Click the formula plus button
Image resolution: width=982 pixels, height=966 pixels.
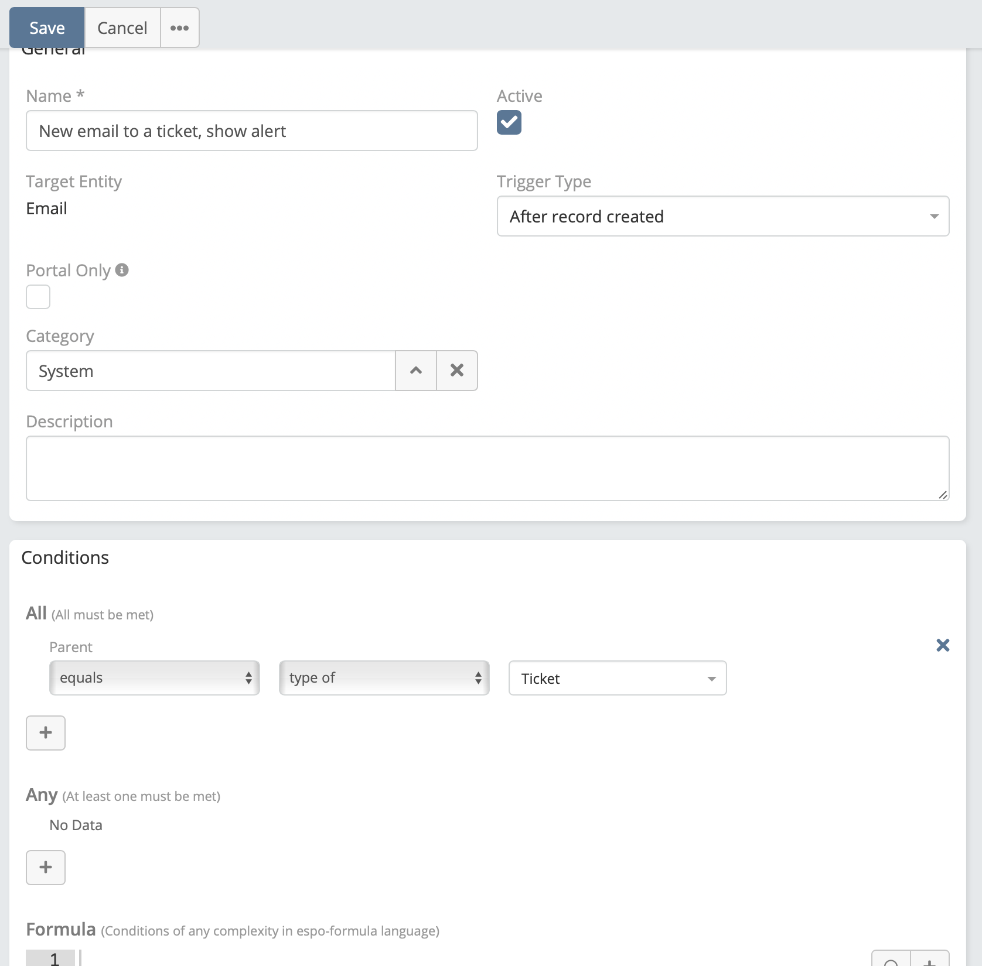coord(929,960)
